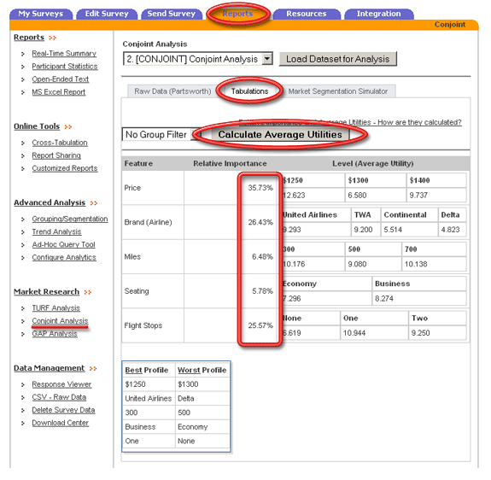The height and width of the screenshot is (480, 491).
Task: Click double-arrow icon beside Reports heading
Action: pos(53,38)
